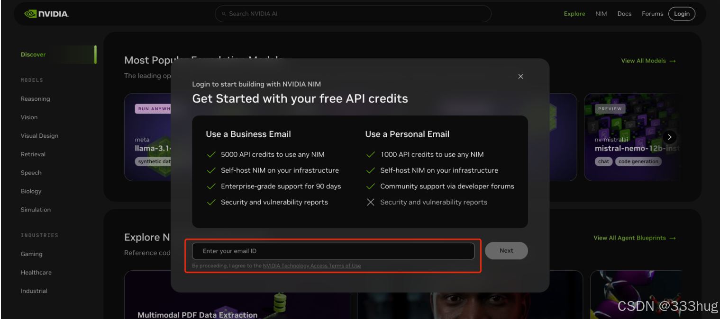Open NVIDIA Technology Access Terms of Use
720x319 pixels.
(x=312, y=266)
